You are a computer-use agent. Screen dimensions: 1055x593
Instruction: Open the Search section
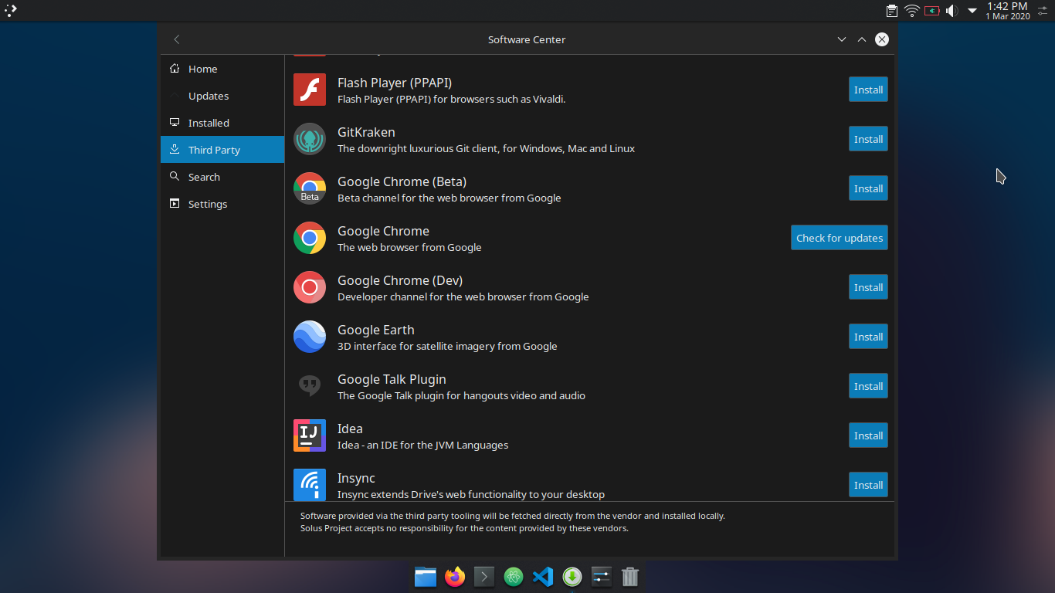click(222, 177)
